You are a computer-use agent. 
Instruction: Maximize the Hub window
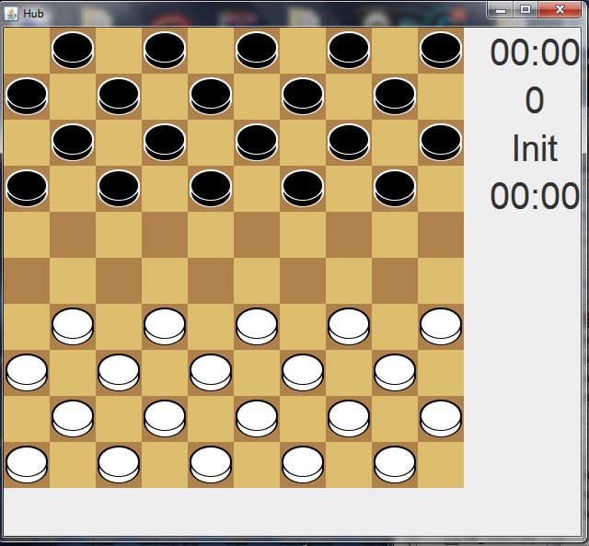[x=525, y=9]
